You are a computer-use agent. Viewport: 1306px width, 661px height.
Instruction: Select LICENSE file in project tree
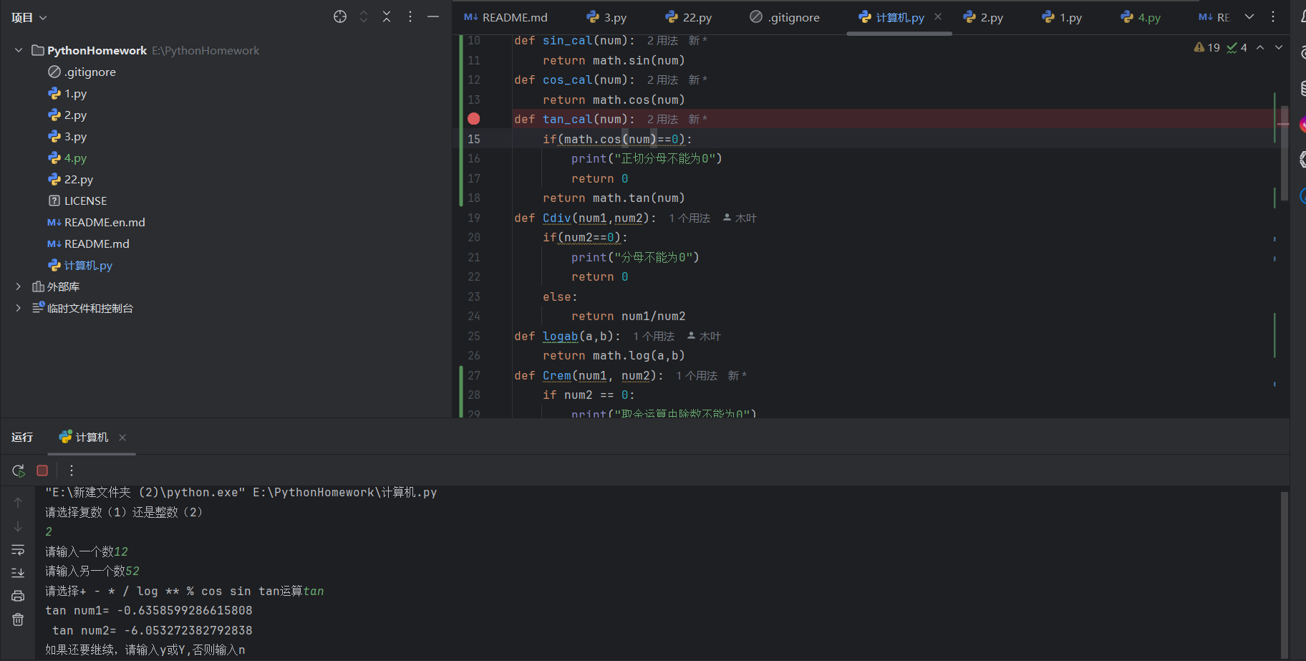coord(77,201)
